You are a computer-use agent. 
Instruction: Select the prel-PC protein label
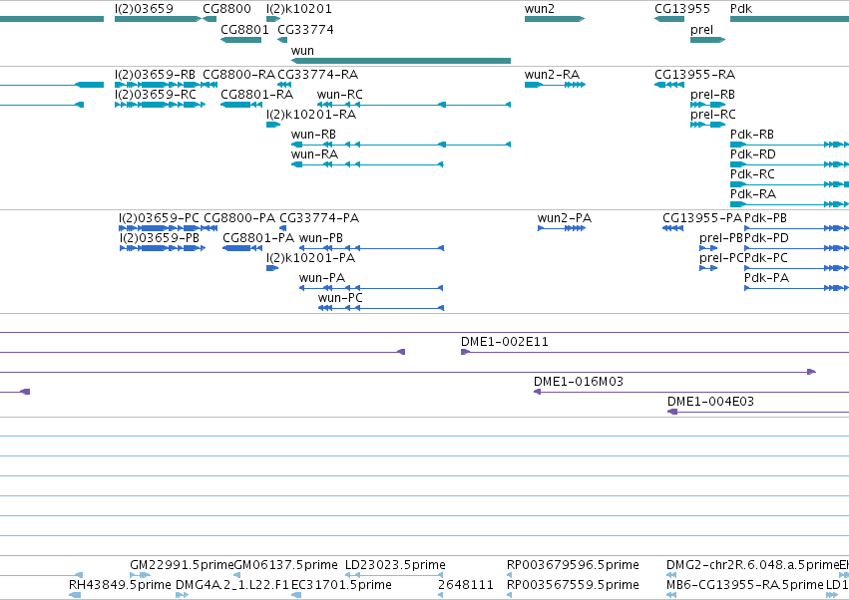(x=721, y=258)
